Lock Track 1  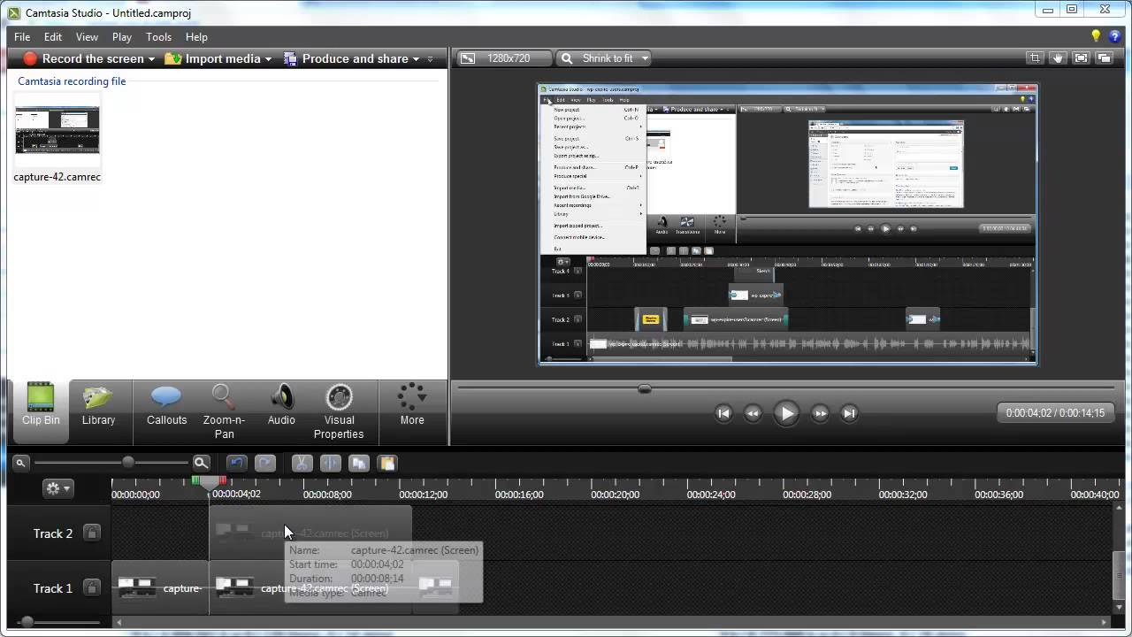(92, 587)
